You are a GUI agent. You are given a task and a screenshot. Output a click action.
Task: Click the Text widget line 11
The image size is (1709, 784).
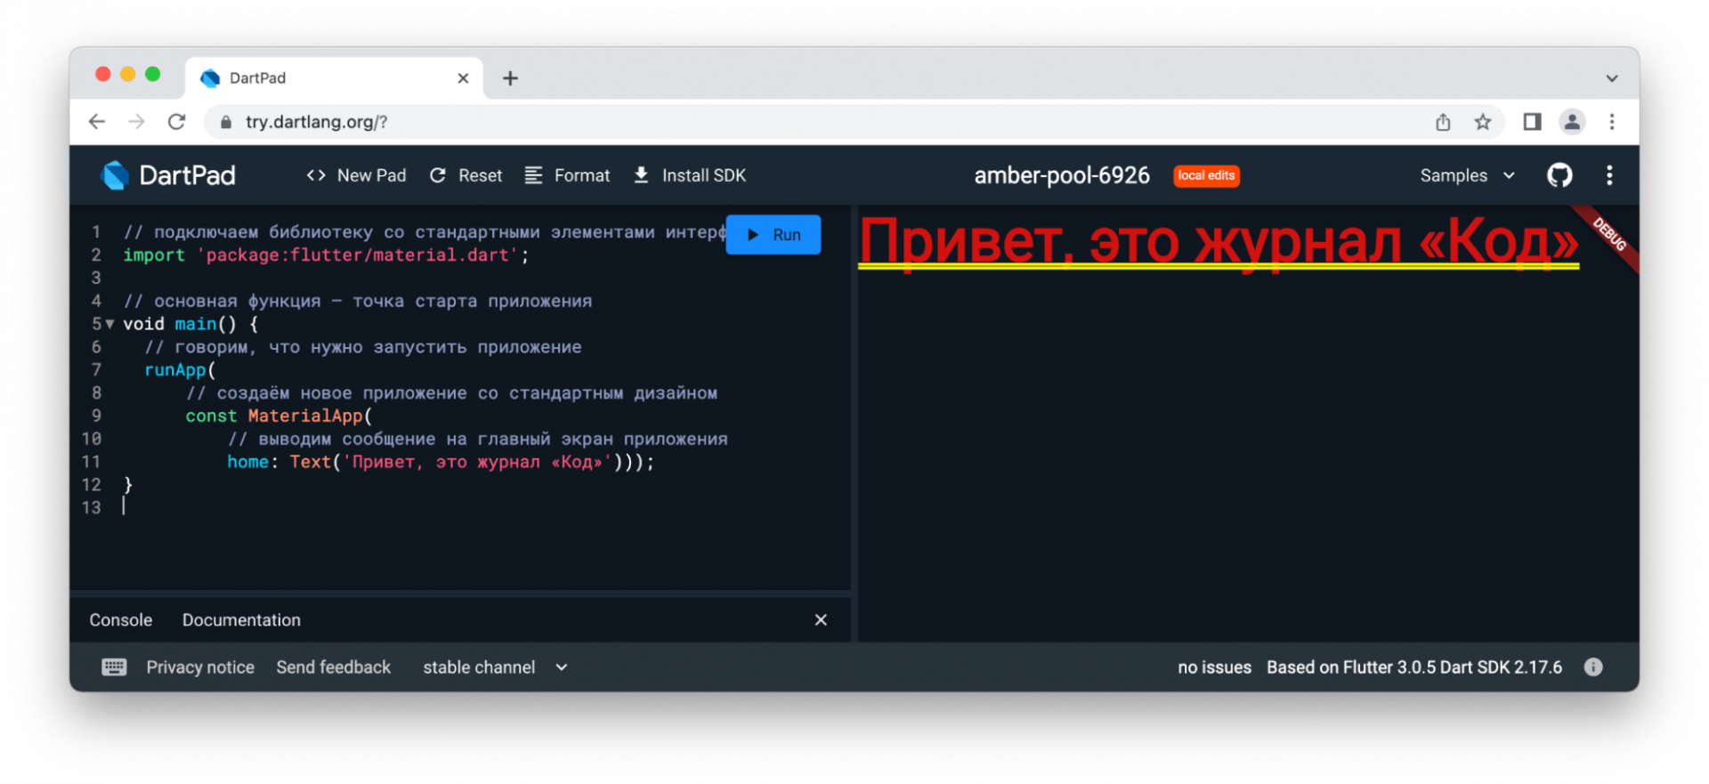[x=311, y=462]
